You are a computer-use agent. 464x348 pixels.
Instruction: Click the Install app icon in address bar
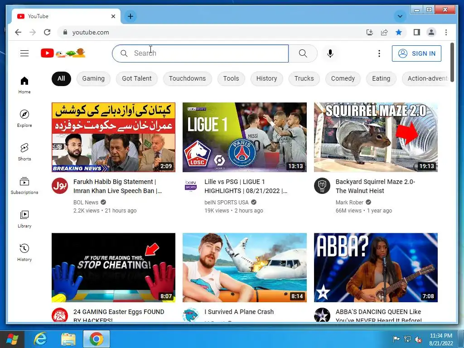(370, 32)
